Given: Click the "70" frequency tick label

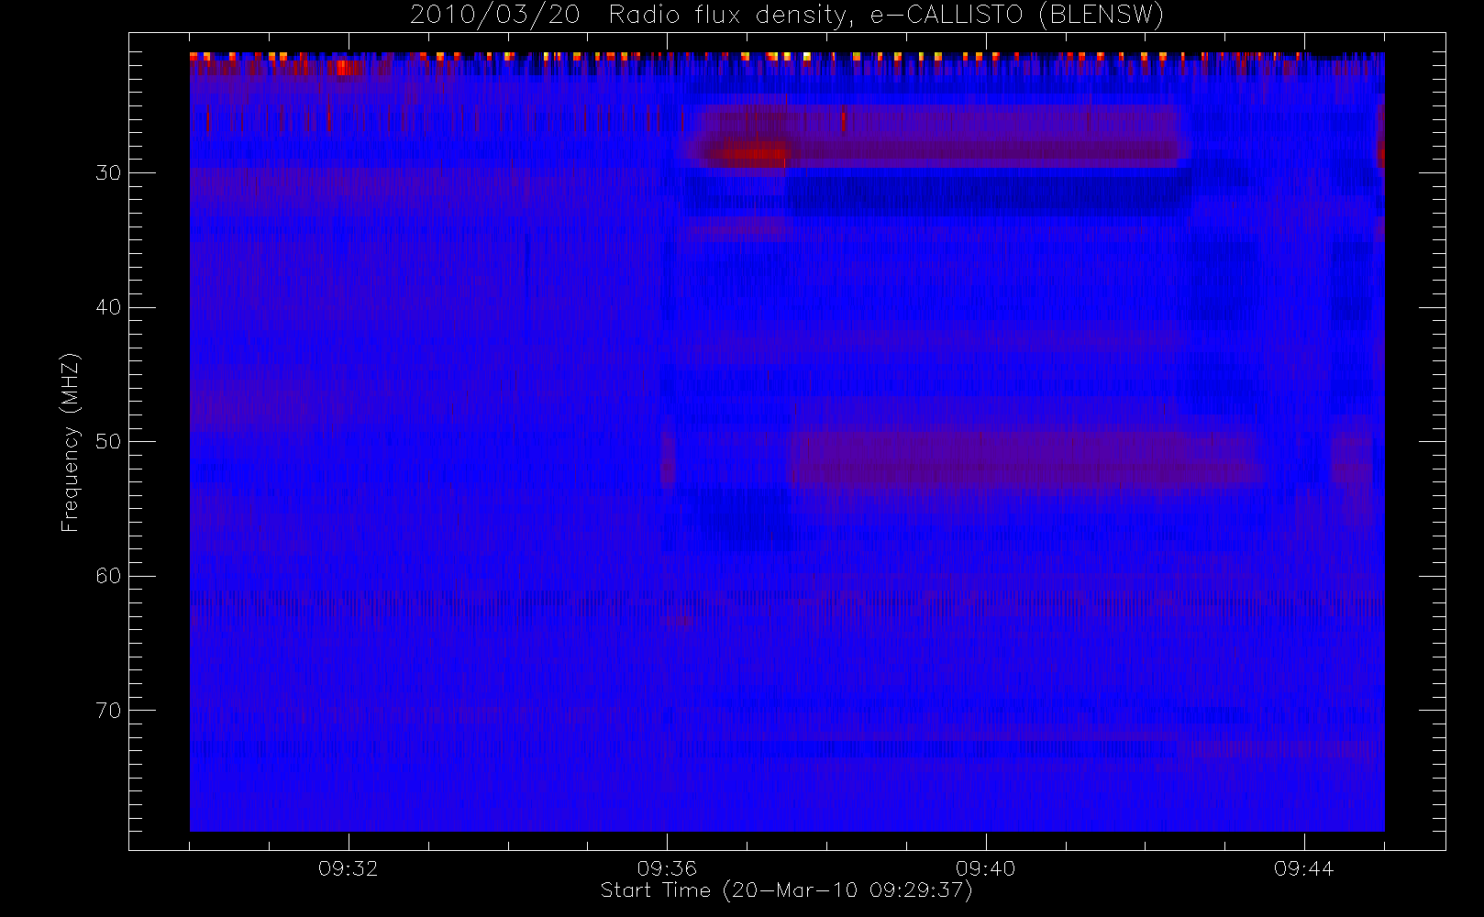Looking at the screenshot, I should pyautogui.click(x=108, y=711).
